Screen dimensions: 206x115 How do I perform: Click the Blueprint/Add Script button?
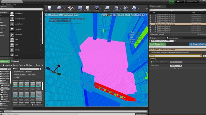[197, 44]
